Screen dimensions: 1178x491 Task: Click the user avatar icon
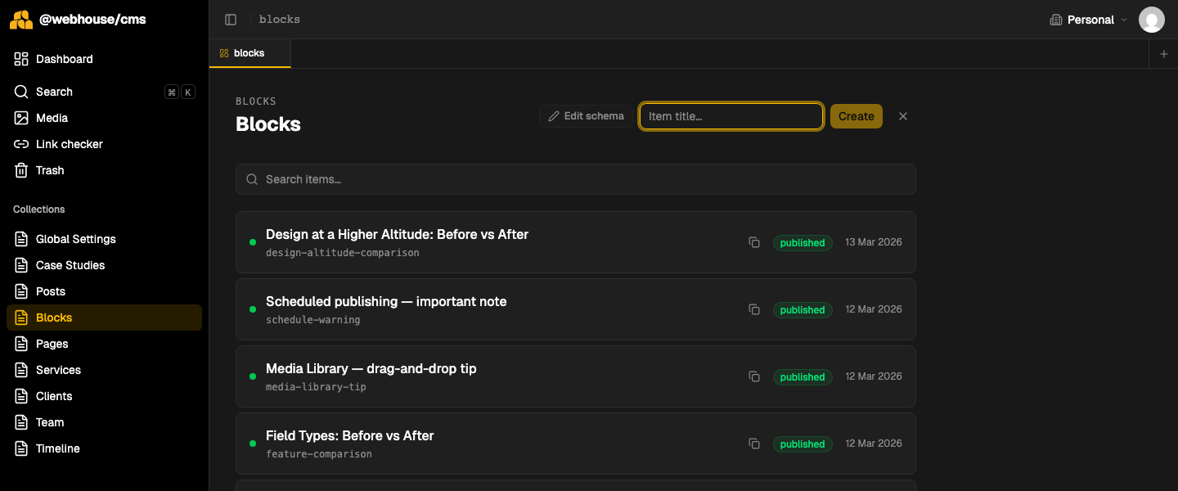click(1151, 20)
